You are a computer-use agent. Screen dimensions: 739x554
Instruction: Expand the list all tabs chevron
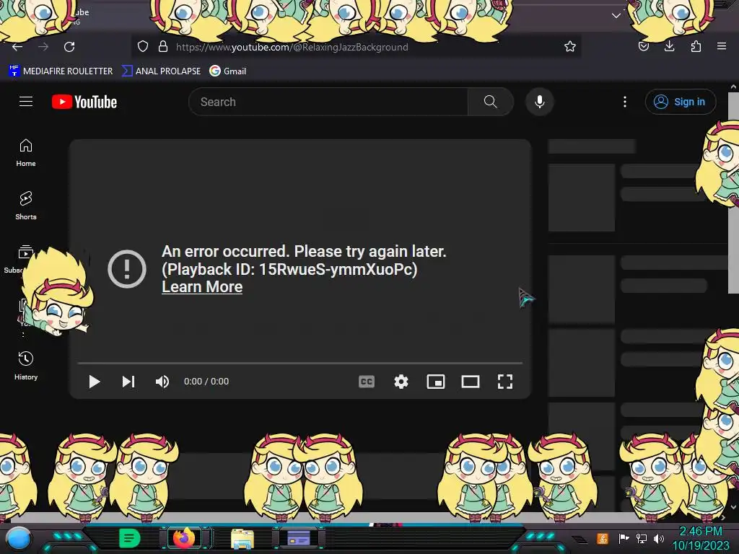[616, 16]
